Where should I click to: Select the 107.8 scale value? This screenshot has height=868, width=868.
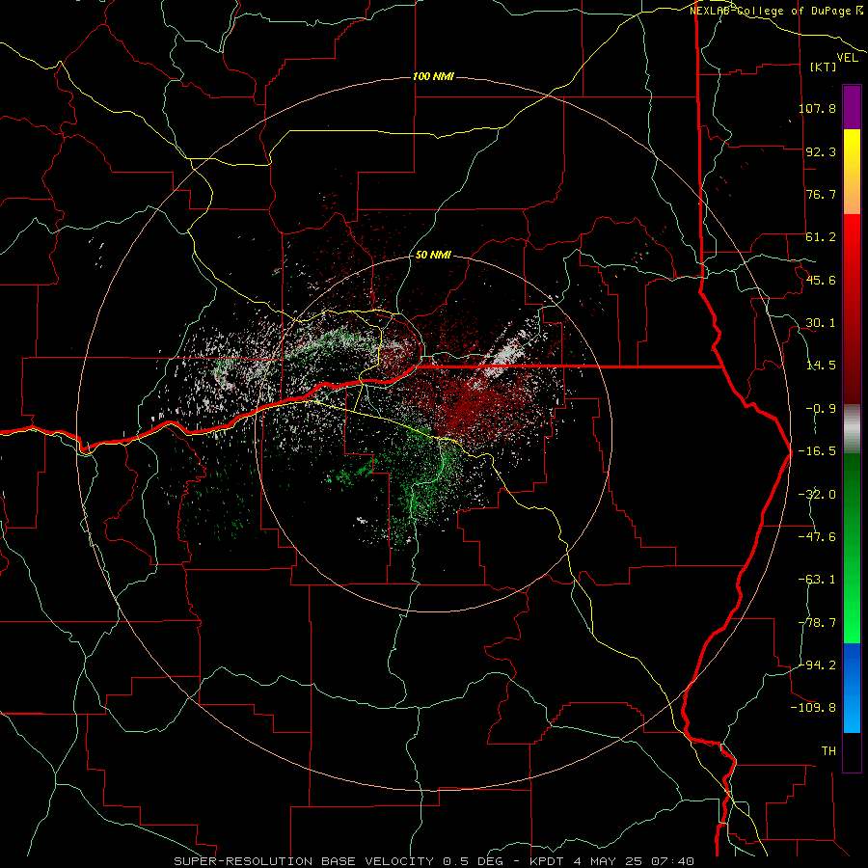817,108
